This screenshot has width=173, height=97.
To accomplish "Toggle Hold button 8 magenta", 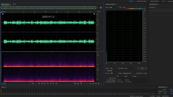I will click(144, 8).
